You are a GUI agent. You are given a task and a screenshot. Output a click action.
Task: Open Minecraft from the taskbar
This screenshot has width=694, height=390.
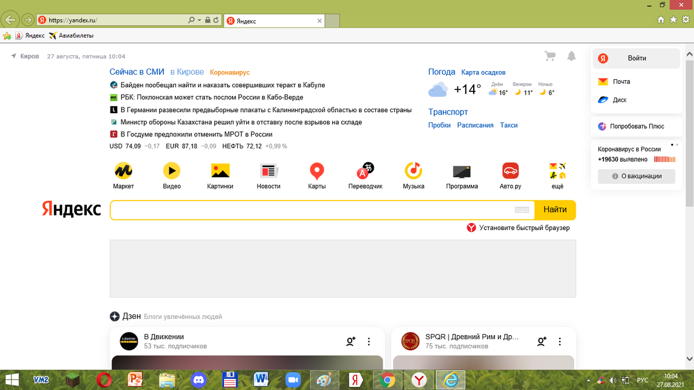tap(73, 380)
